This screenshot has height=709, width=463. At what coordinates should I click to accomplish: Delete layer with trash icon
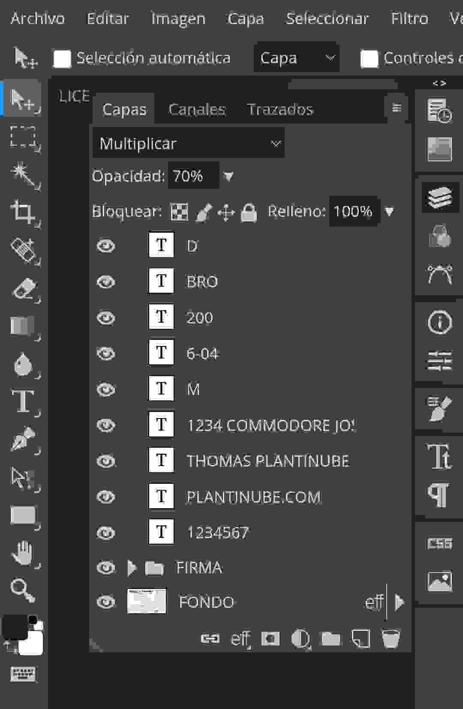coord(391,639)
